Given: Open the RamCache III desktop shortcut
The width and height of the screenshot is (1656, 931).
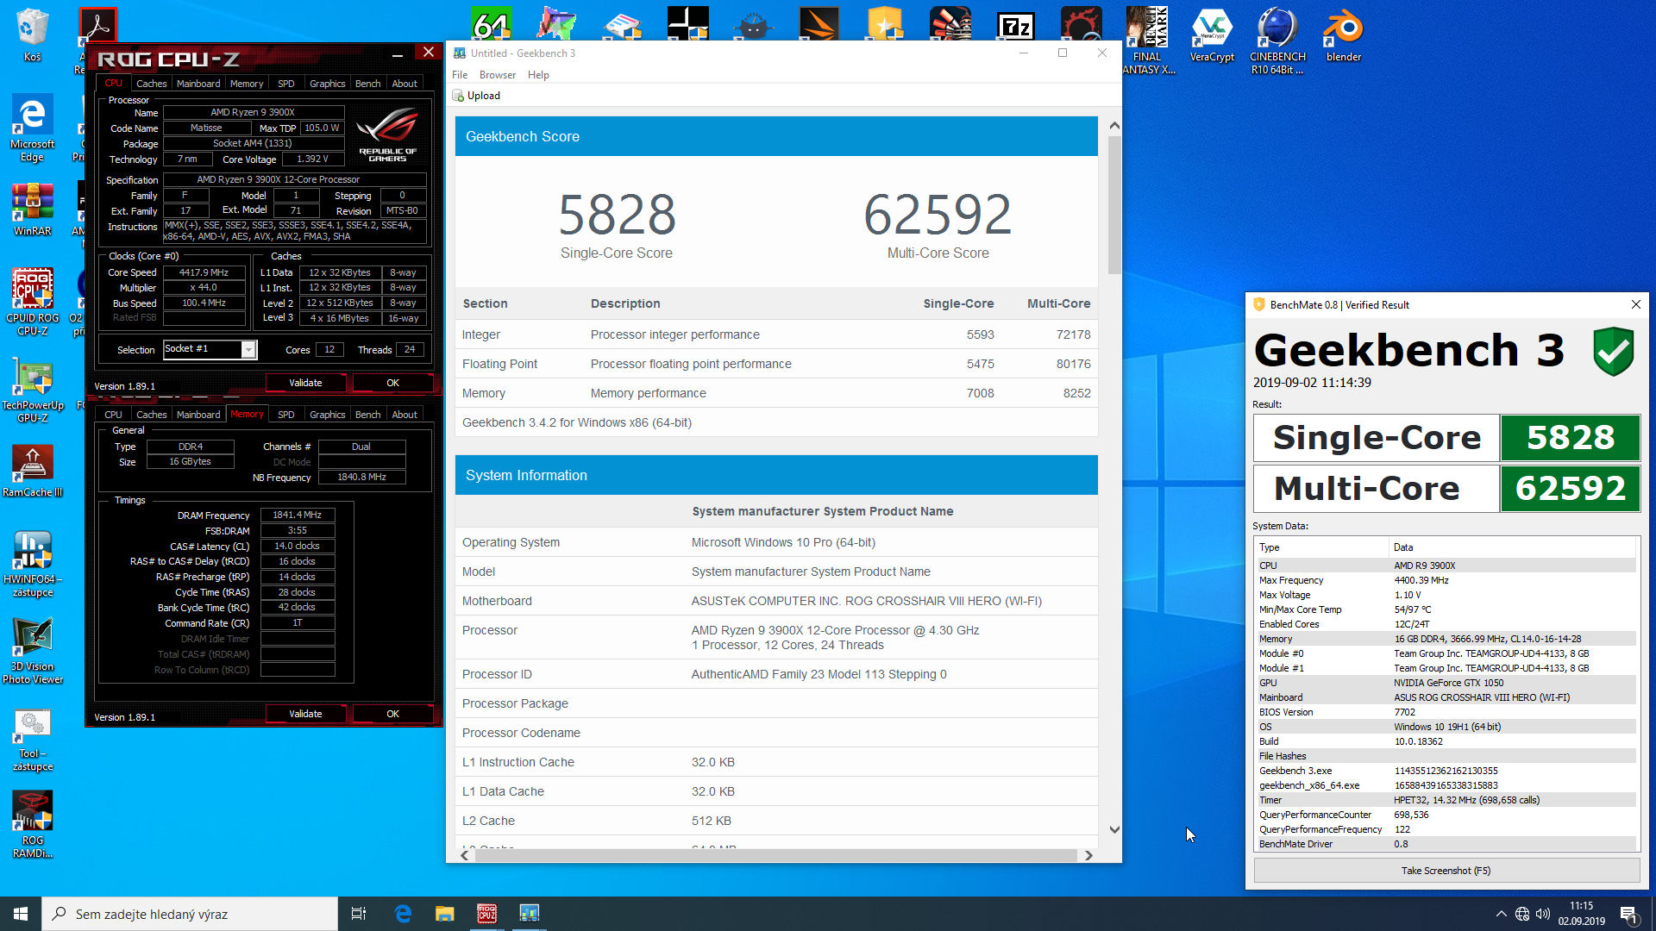Looking at the screenshot, I should pos(33,472).
